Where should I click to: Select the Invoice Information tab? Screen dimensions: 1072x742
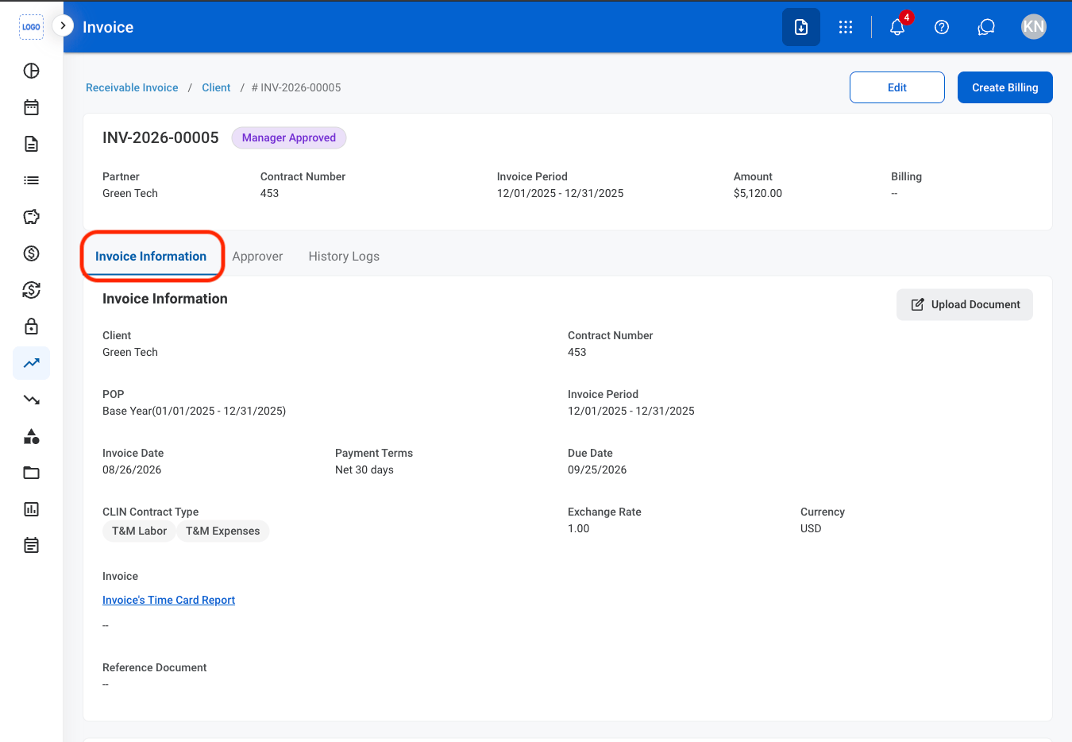click(151, 256)
